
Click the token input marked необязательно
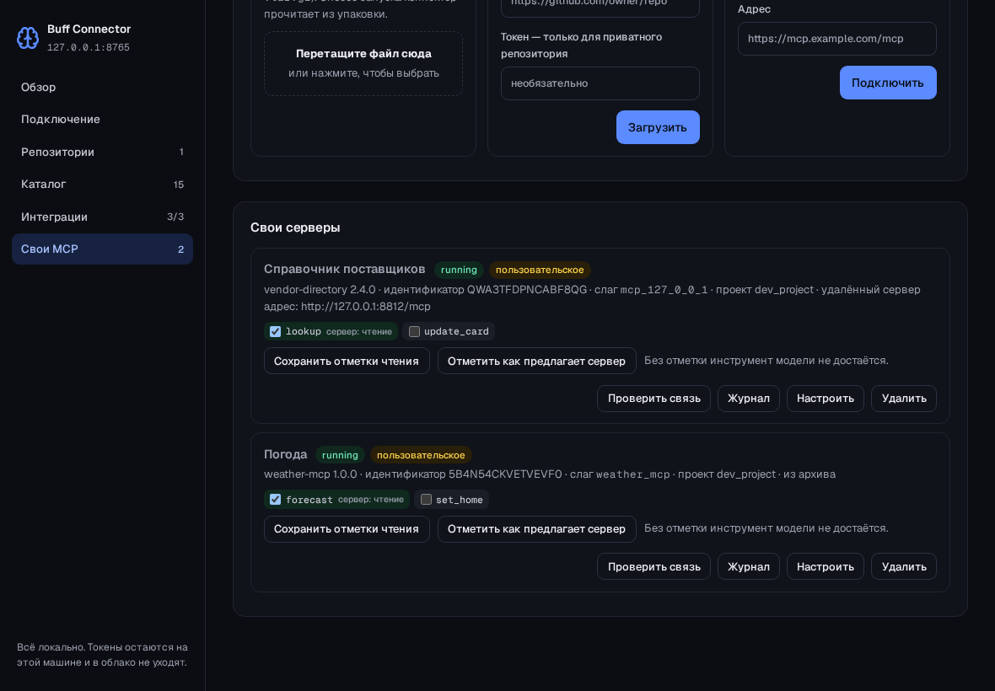pos(600,83)
